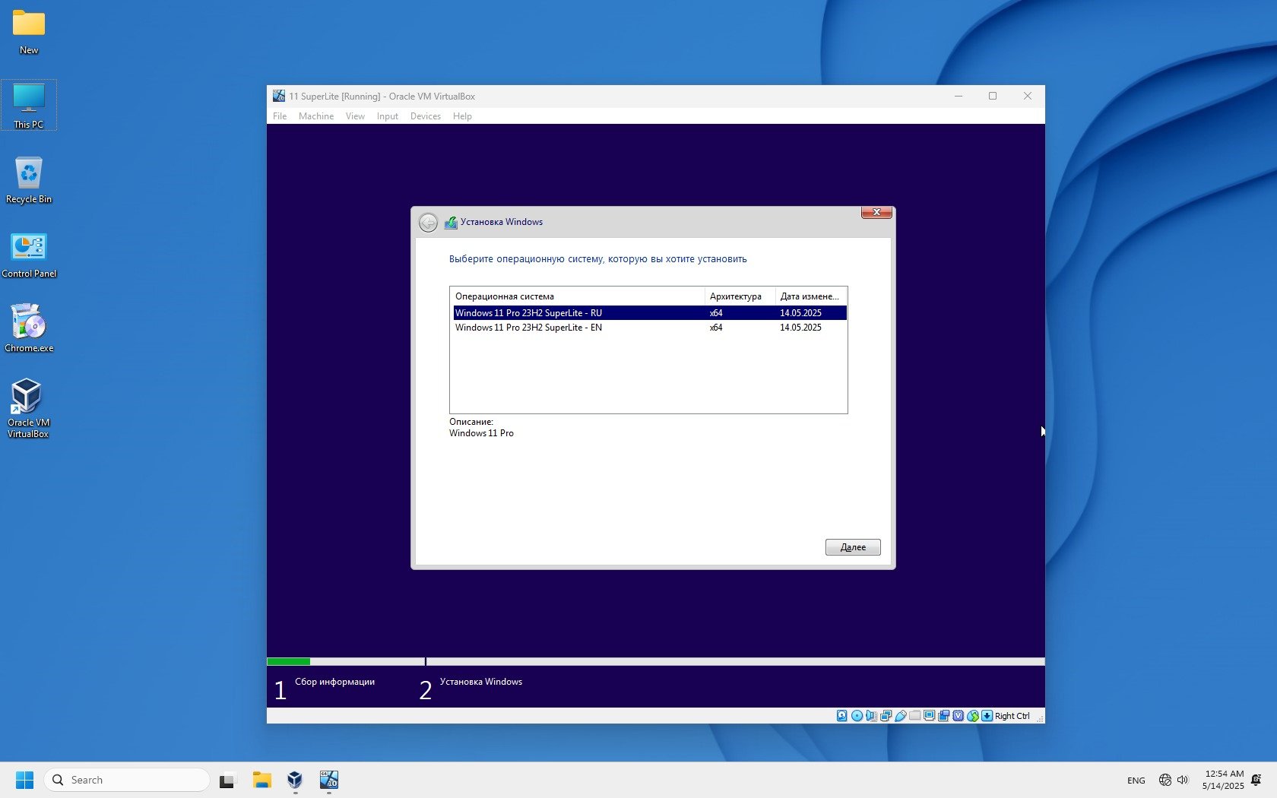Select Windows 11 Pro 23H2 SuperLite - RU
The image size is (1277, 798).
pos(528,313)
